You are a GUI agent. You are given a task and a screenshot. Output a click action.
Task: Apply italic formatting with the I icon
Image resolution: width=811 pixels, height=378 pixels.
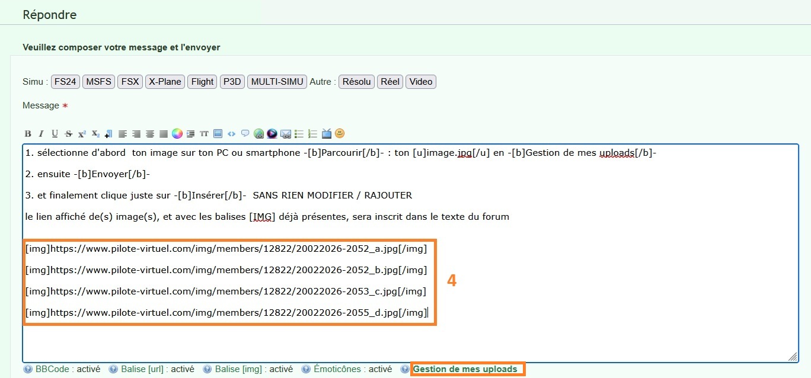pos(41,134)
